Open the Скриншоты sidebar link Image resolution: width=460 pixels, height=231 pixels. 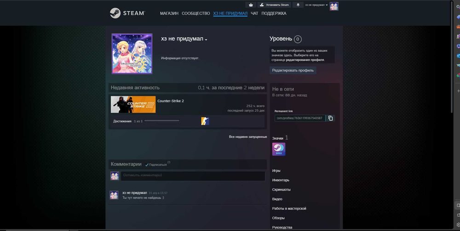click(282, 190)
